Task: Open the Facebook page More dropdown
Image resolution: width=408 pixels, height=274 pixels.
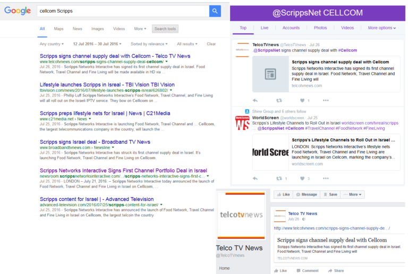Action: pos(354,195)
